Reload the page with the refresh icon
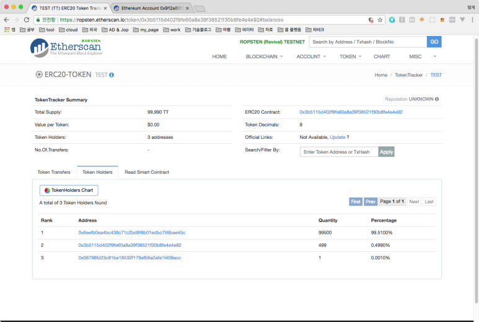 [27, 20]
